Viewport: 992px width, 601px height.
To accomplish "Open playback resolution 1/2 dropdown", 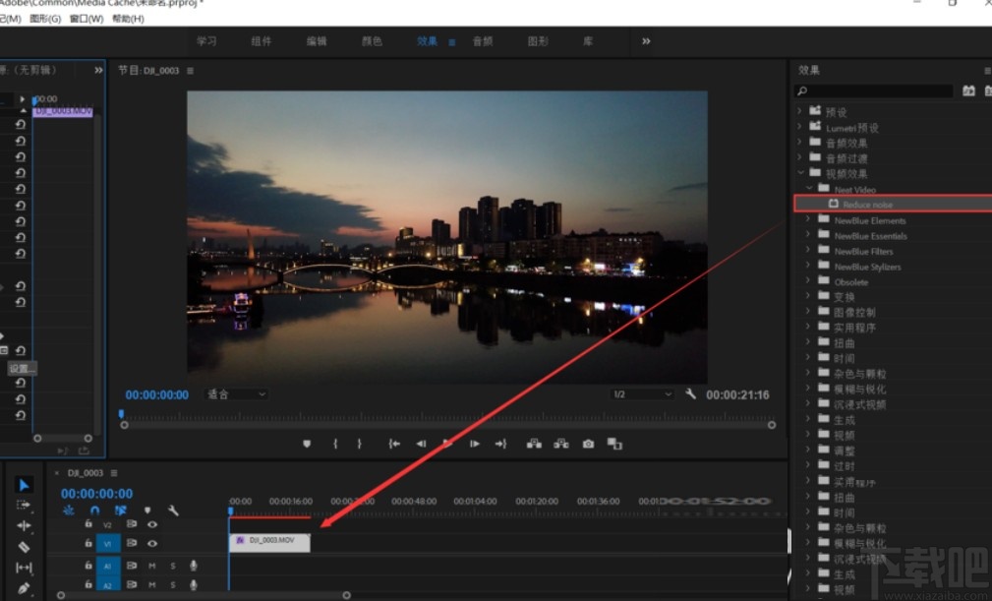I will pyautogui.click(x=642, y=394).
